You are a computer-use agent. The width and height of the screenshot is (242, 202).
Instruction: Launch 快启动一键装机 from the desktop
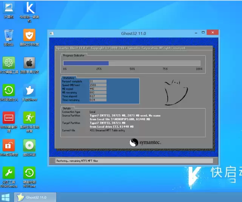(x=29, y=12)
